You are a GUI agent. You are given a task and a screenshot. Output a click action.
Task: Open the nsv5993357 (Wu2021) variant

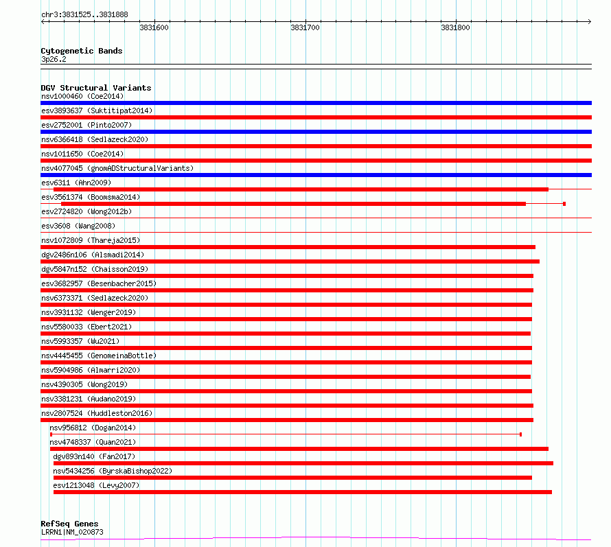(x=80, y=341)
